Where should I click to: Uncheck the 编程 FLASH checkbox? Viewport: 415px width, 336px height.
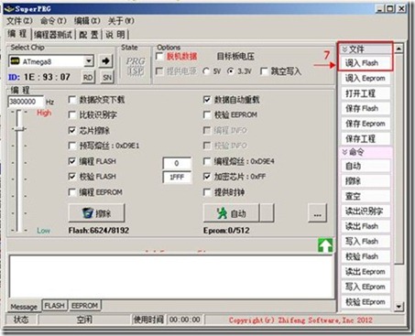(x=72, y=161)
